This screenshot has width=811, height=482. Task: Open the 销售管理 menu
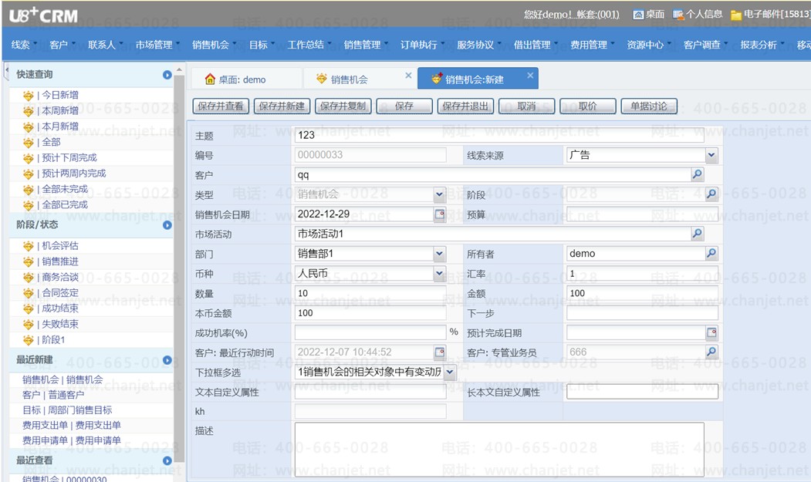click(363, 45)
